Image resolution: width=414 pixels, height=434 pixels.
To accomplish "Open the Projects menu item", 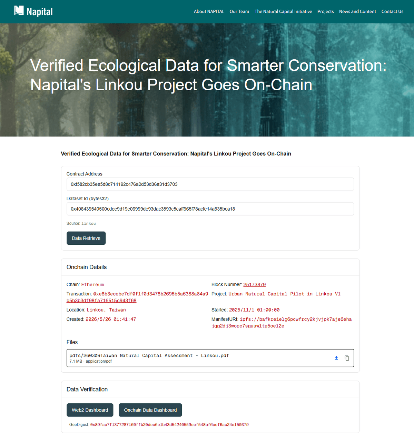I will click(326, 11).
